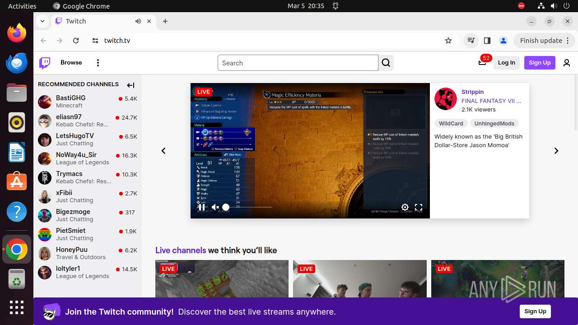Screen dimensions: 578x325
Task: Open the live stream thumbnail showing three people
Action: click(360, 279)
